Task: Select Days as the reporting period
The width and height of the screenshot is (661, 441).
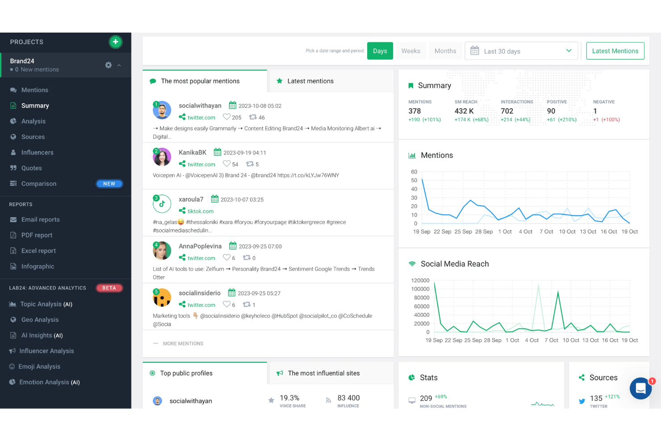Action: 380,51
